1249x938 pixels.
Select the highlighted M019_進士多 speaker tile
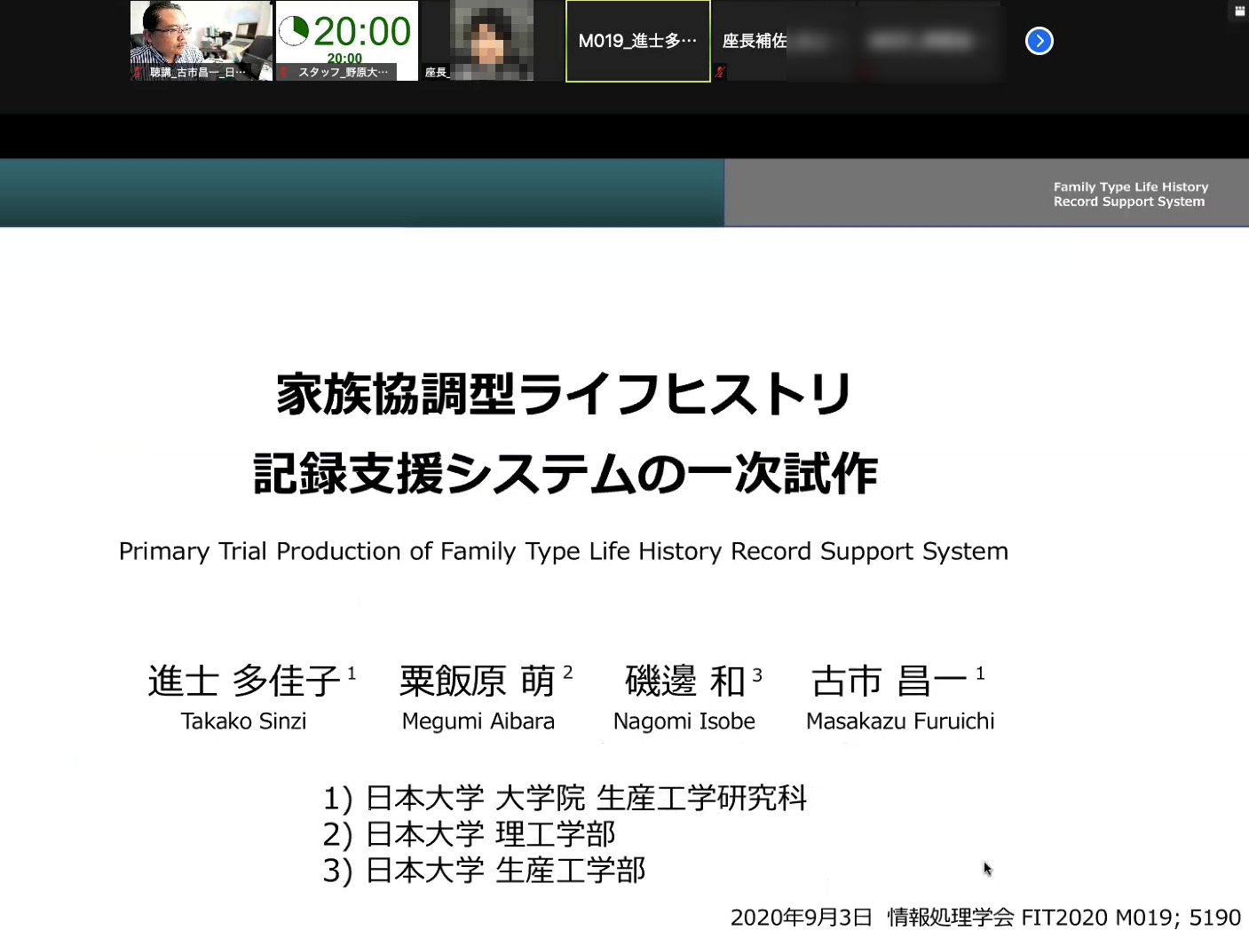pos(637,41)
